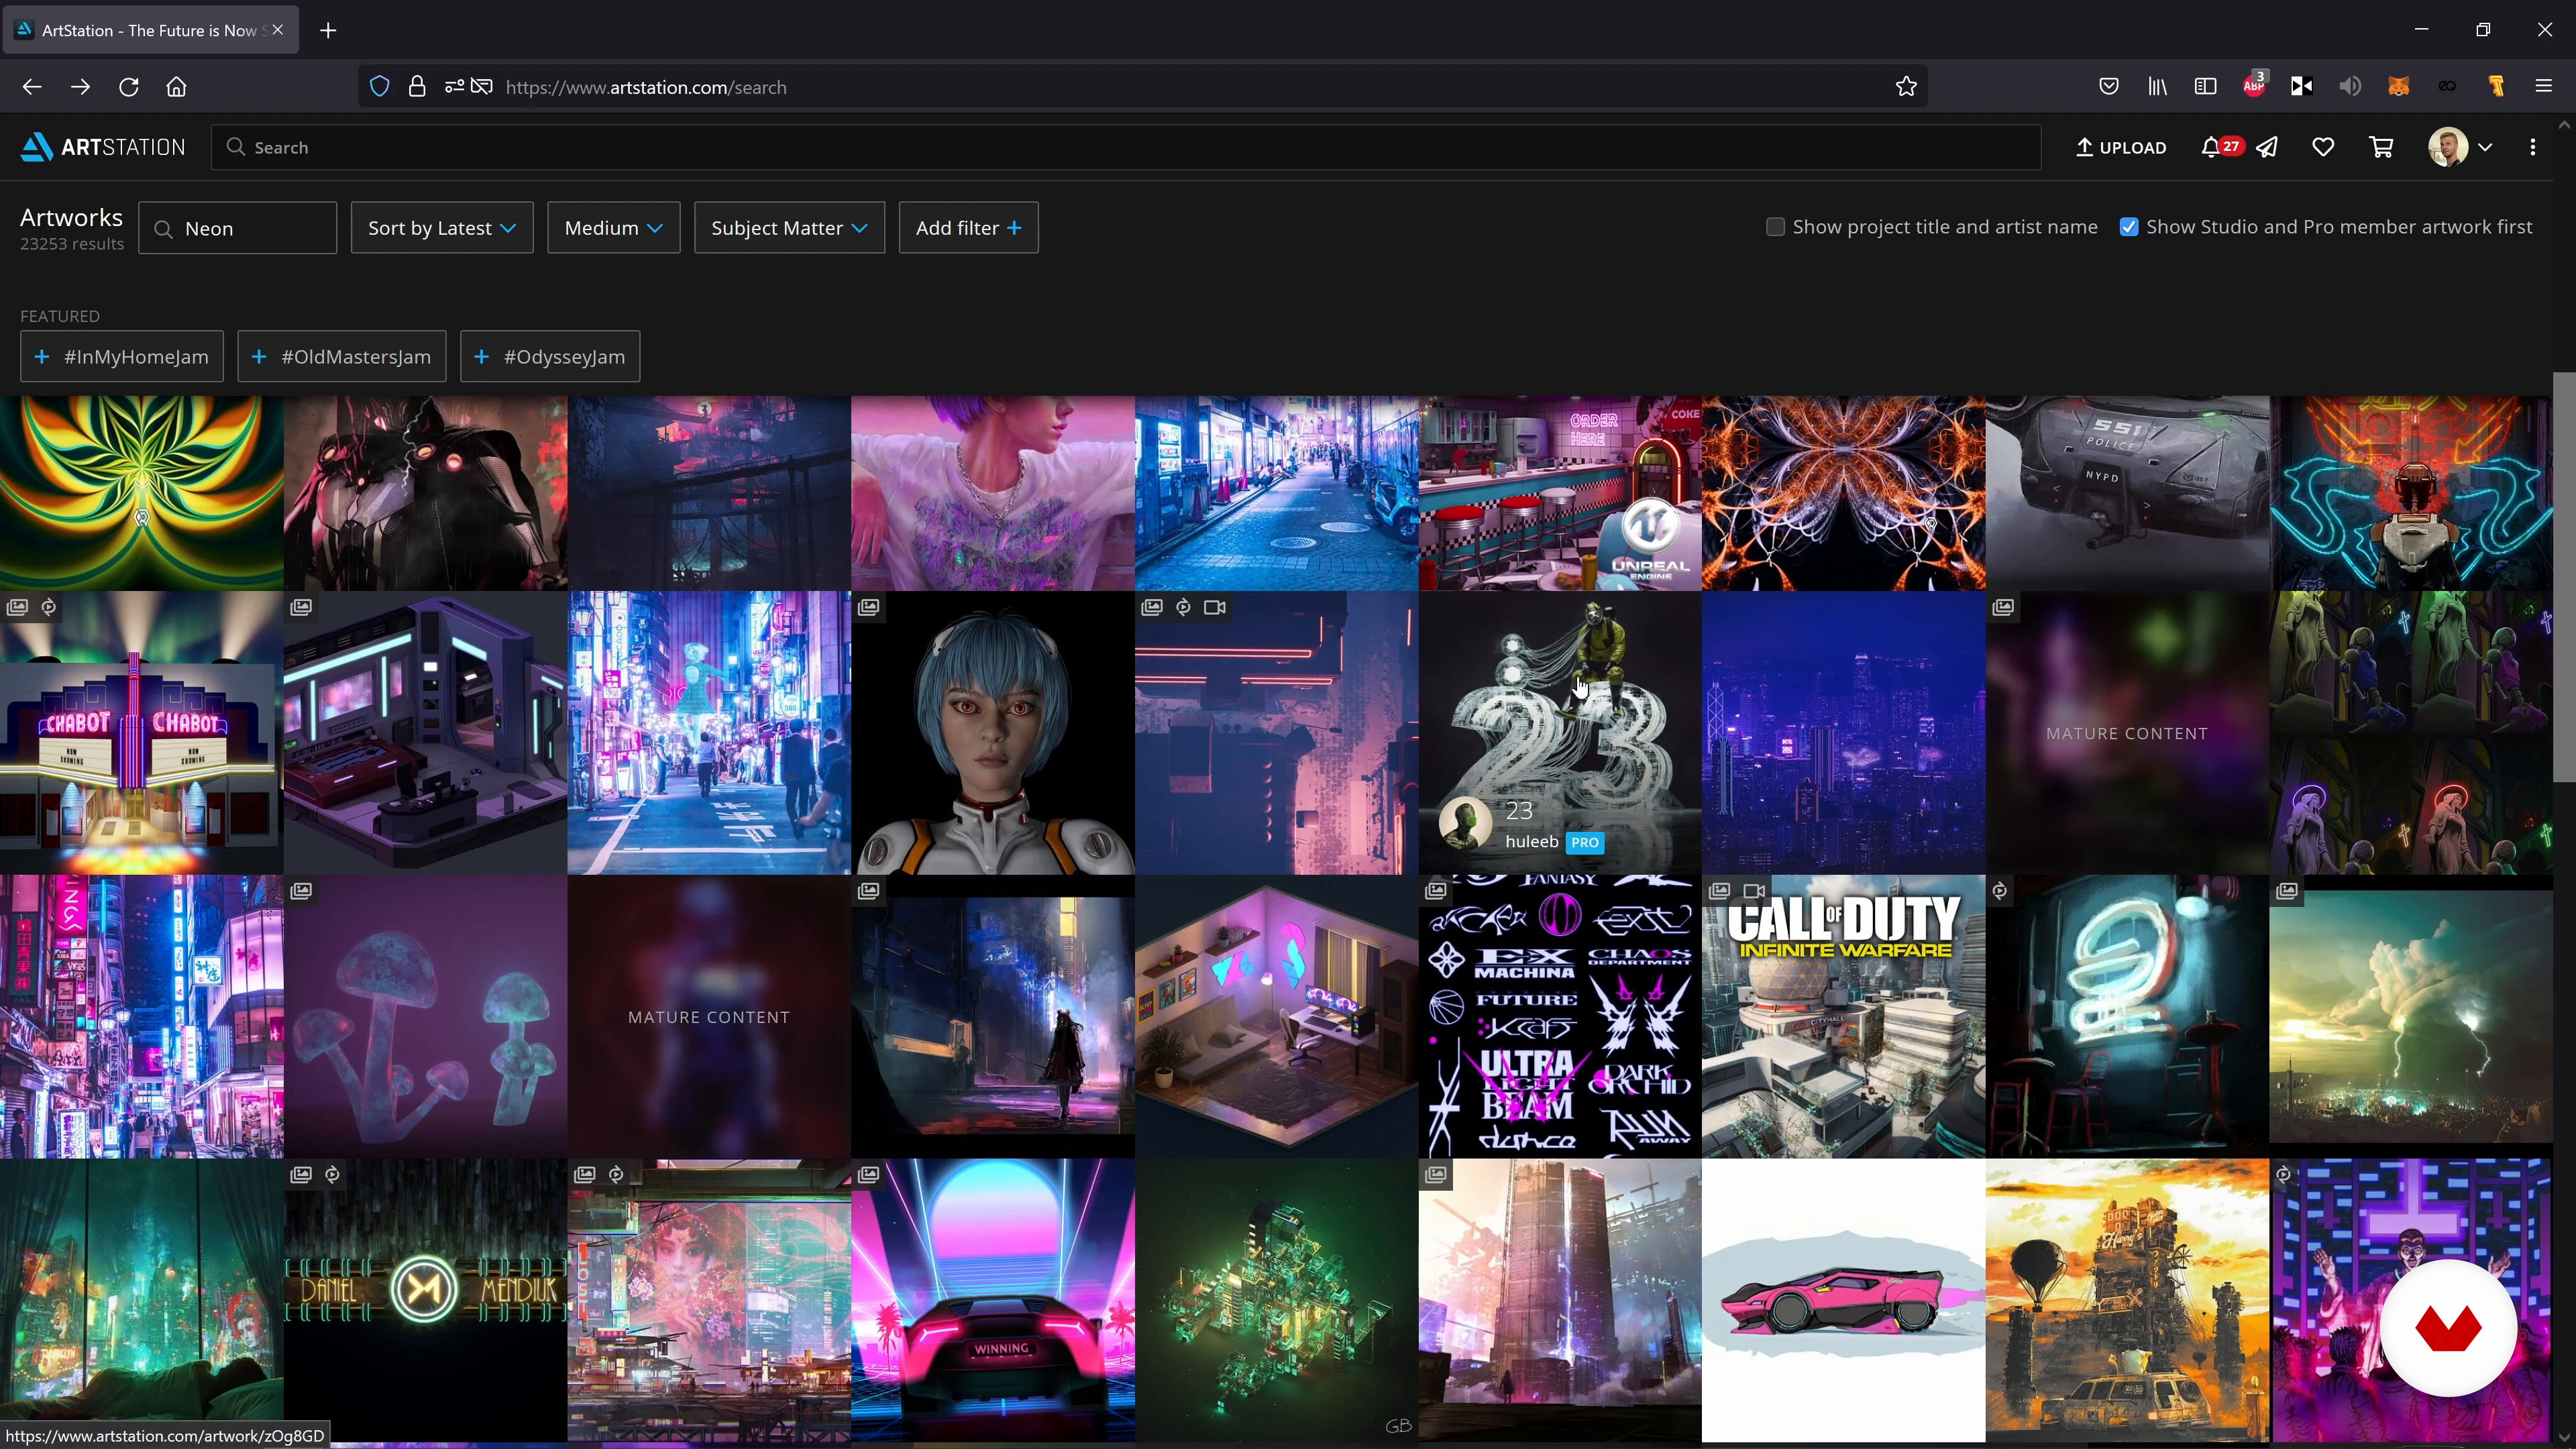Click the site lock icon
Image resolution: width=2576 pixels, height=1449 pixels.
(x=417, y=87)
